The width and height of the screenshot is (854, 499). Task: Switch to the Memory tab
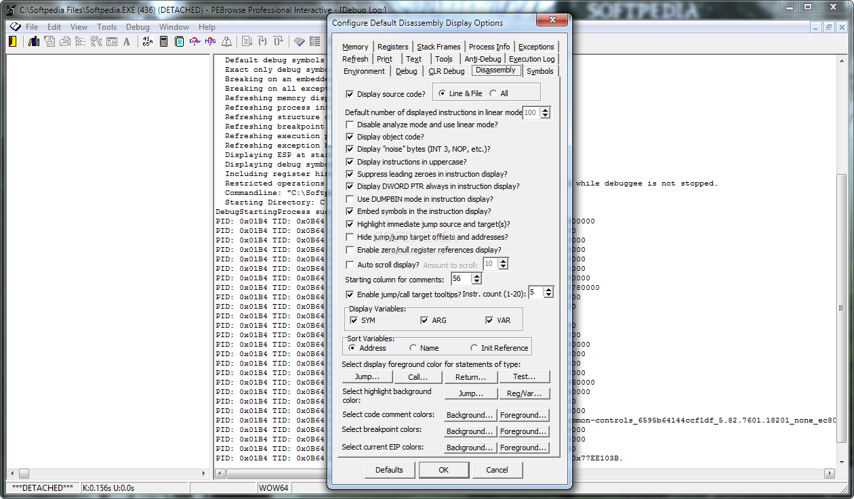point(355,47)
